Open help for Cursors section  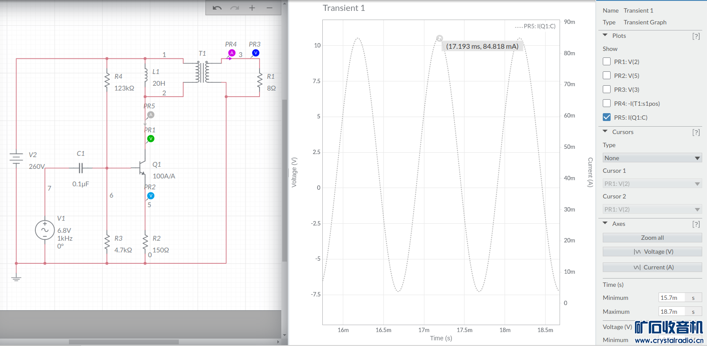696,132
